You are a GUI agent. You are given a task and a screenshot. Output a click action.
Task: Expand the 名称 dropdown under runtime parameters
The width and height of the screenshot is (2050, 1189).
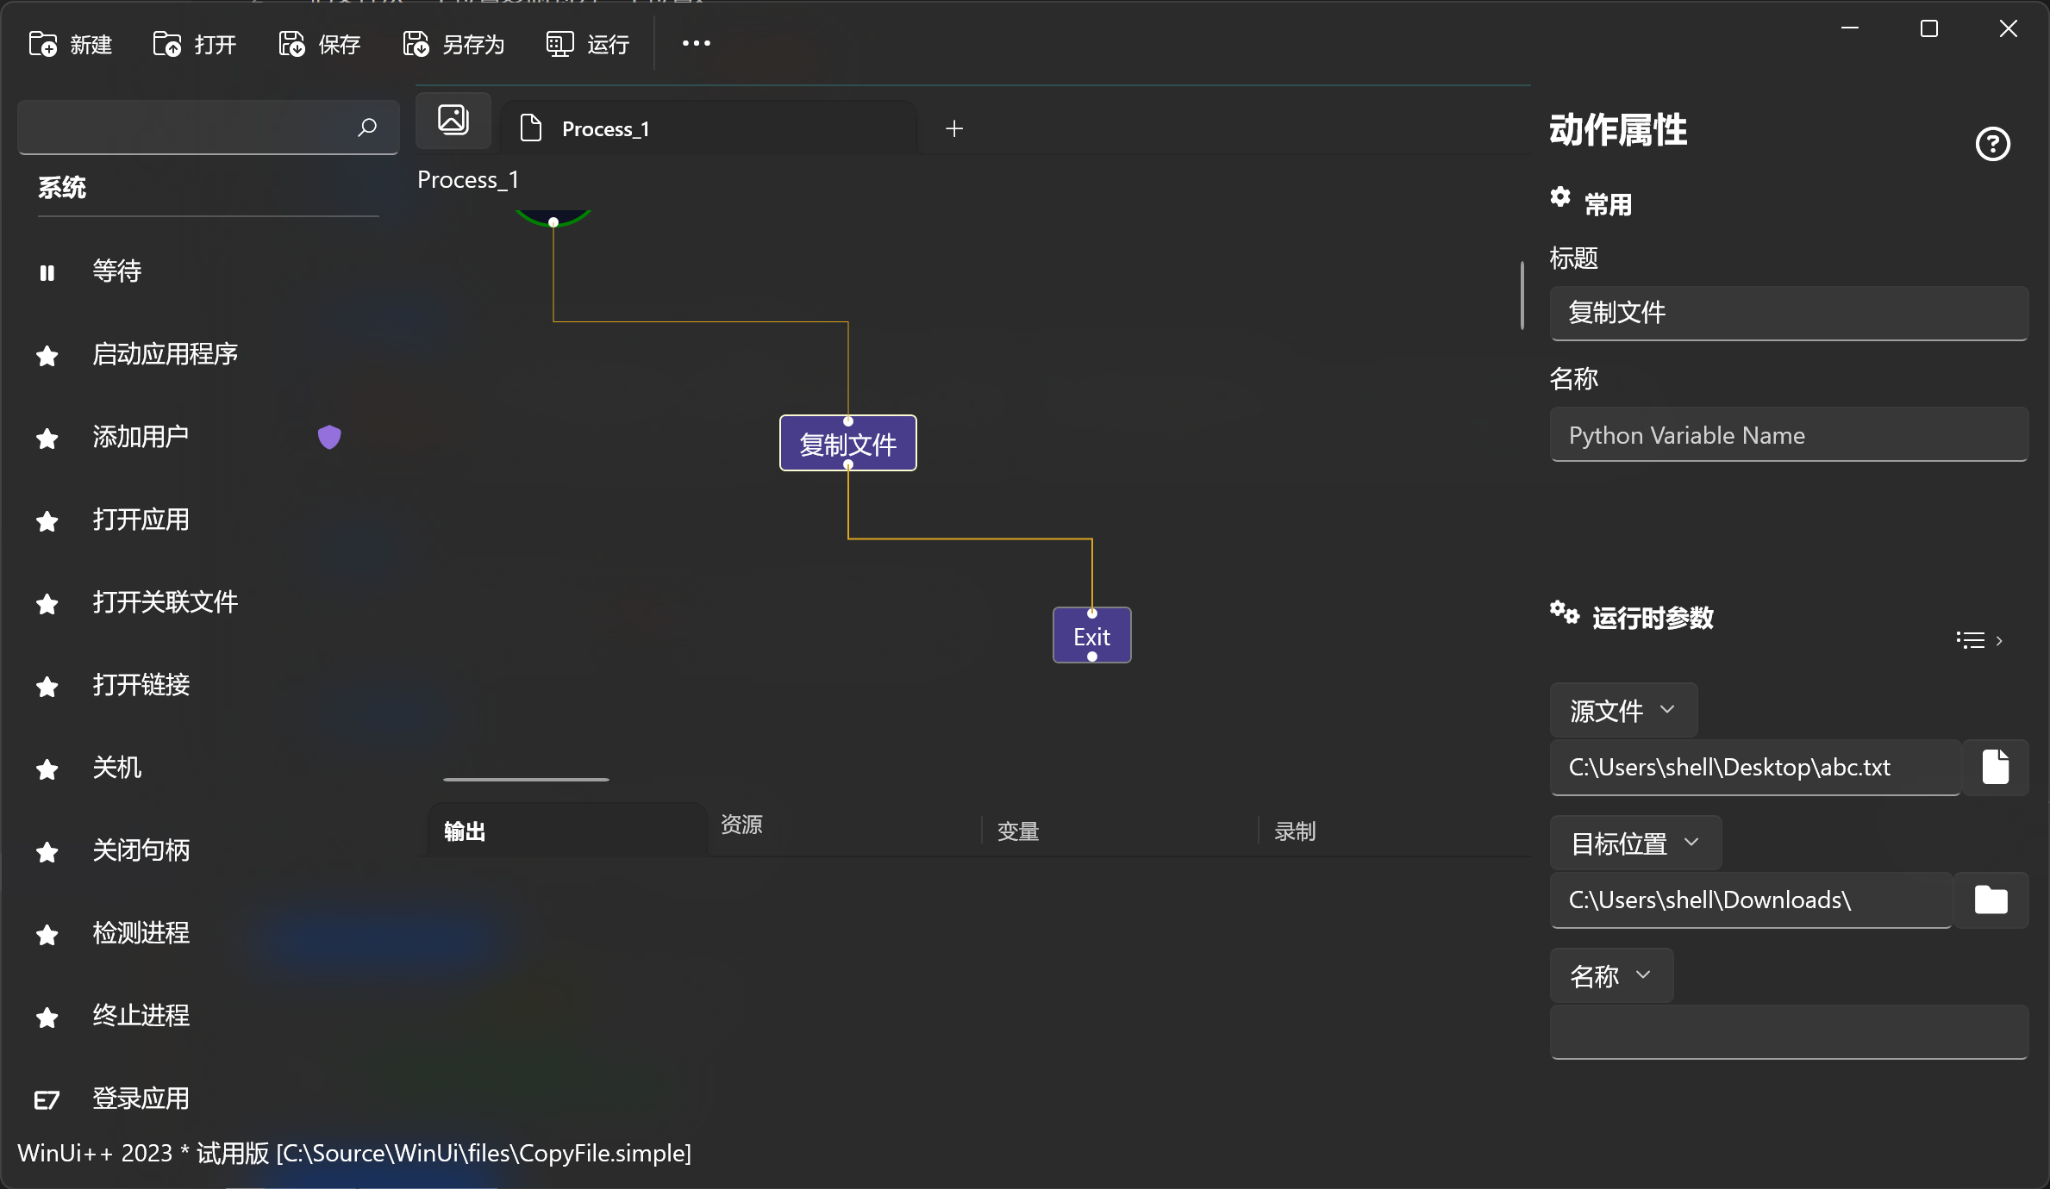pos(1610,975)
